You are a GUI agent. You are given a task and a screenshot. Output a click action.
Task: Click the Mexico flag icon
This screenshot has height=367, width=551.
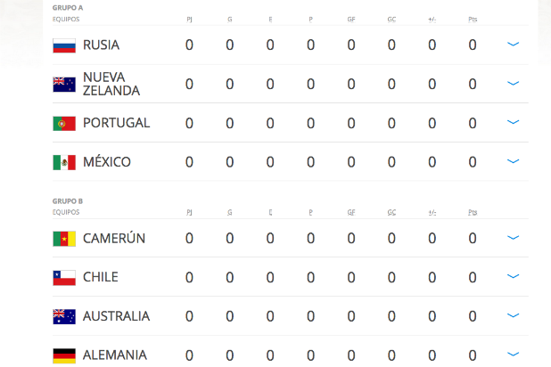click(64, 162)
